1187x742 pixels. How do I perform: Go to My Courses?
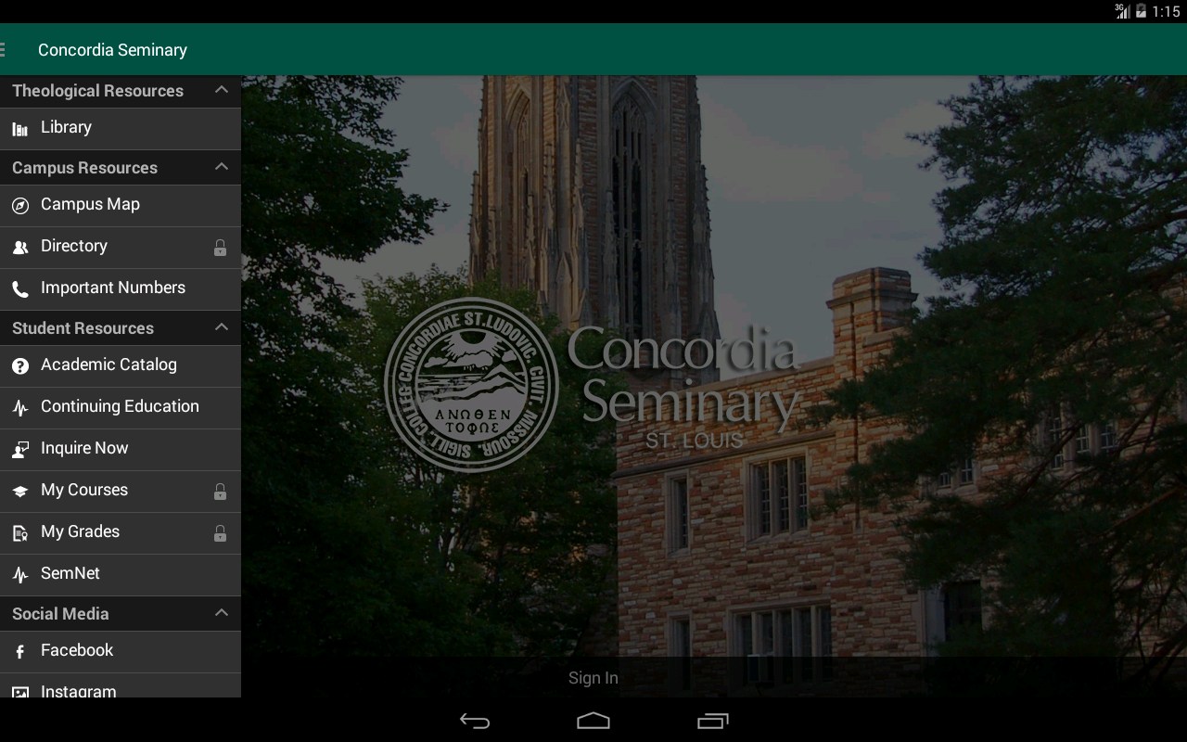point(121,492)
